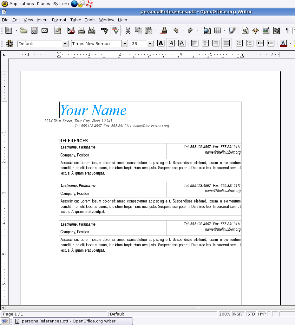295x325 pixels.
Task: Open Data Sources icon
Action: (x=277, y=30)
